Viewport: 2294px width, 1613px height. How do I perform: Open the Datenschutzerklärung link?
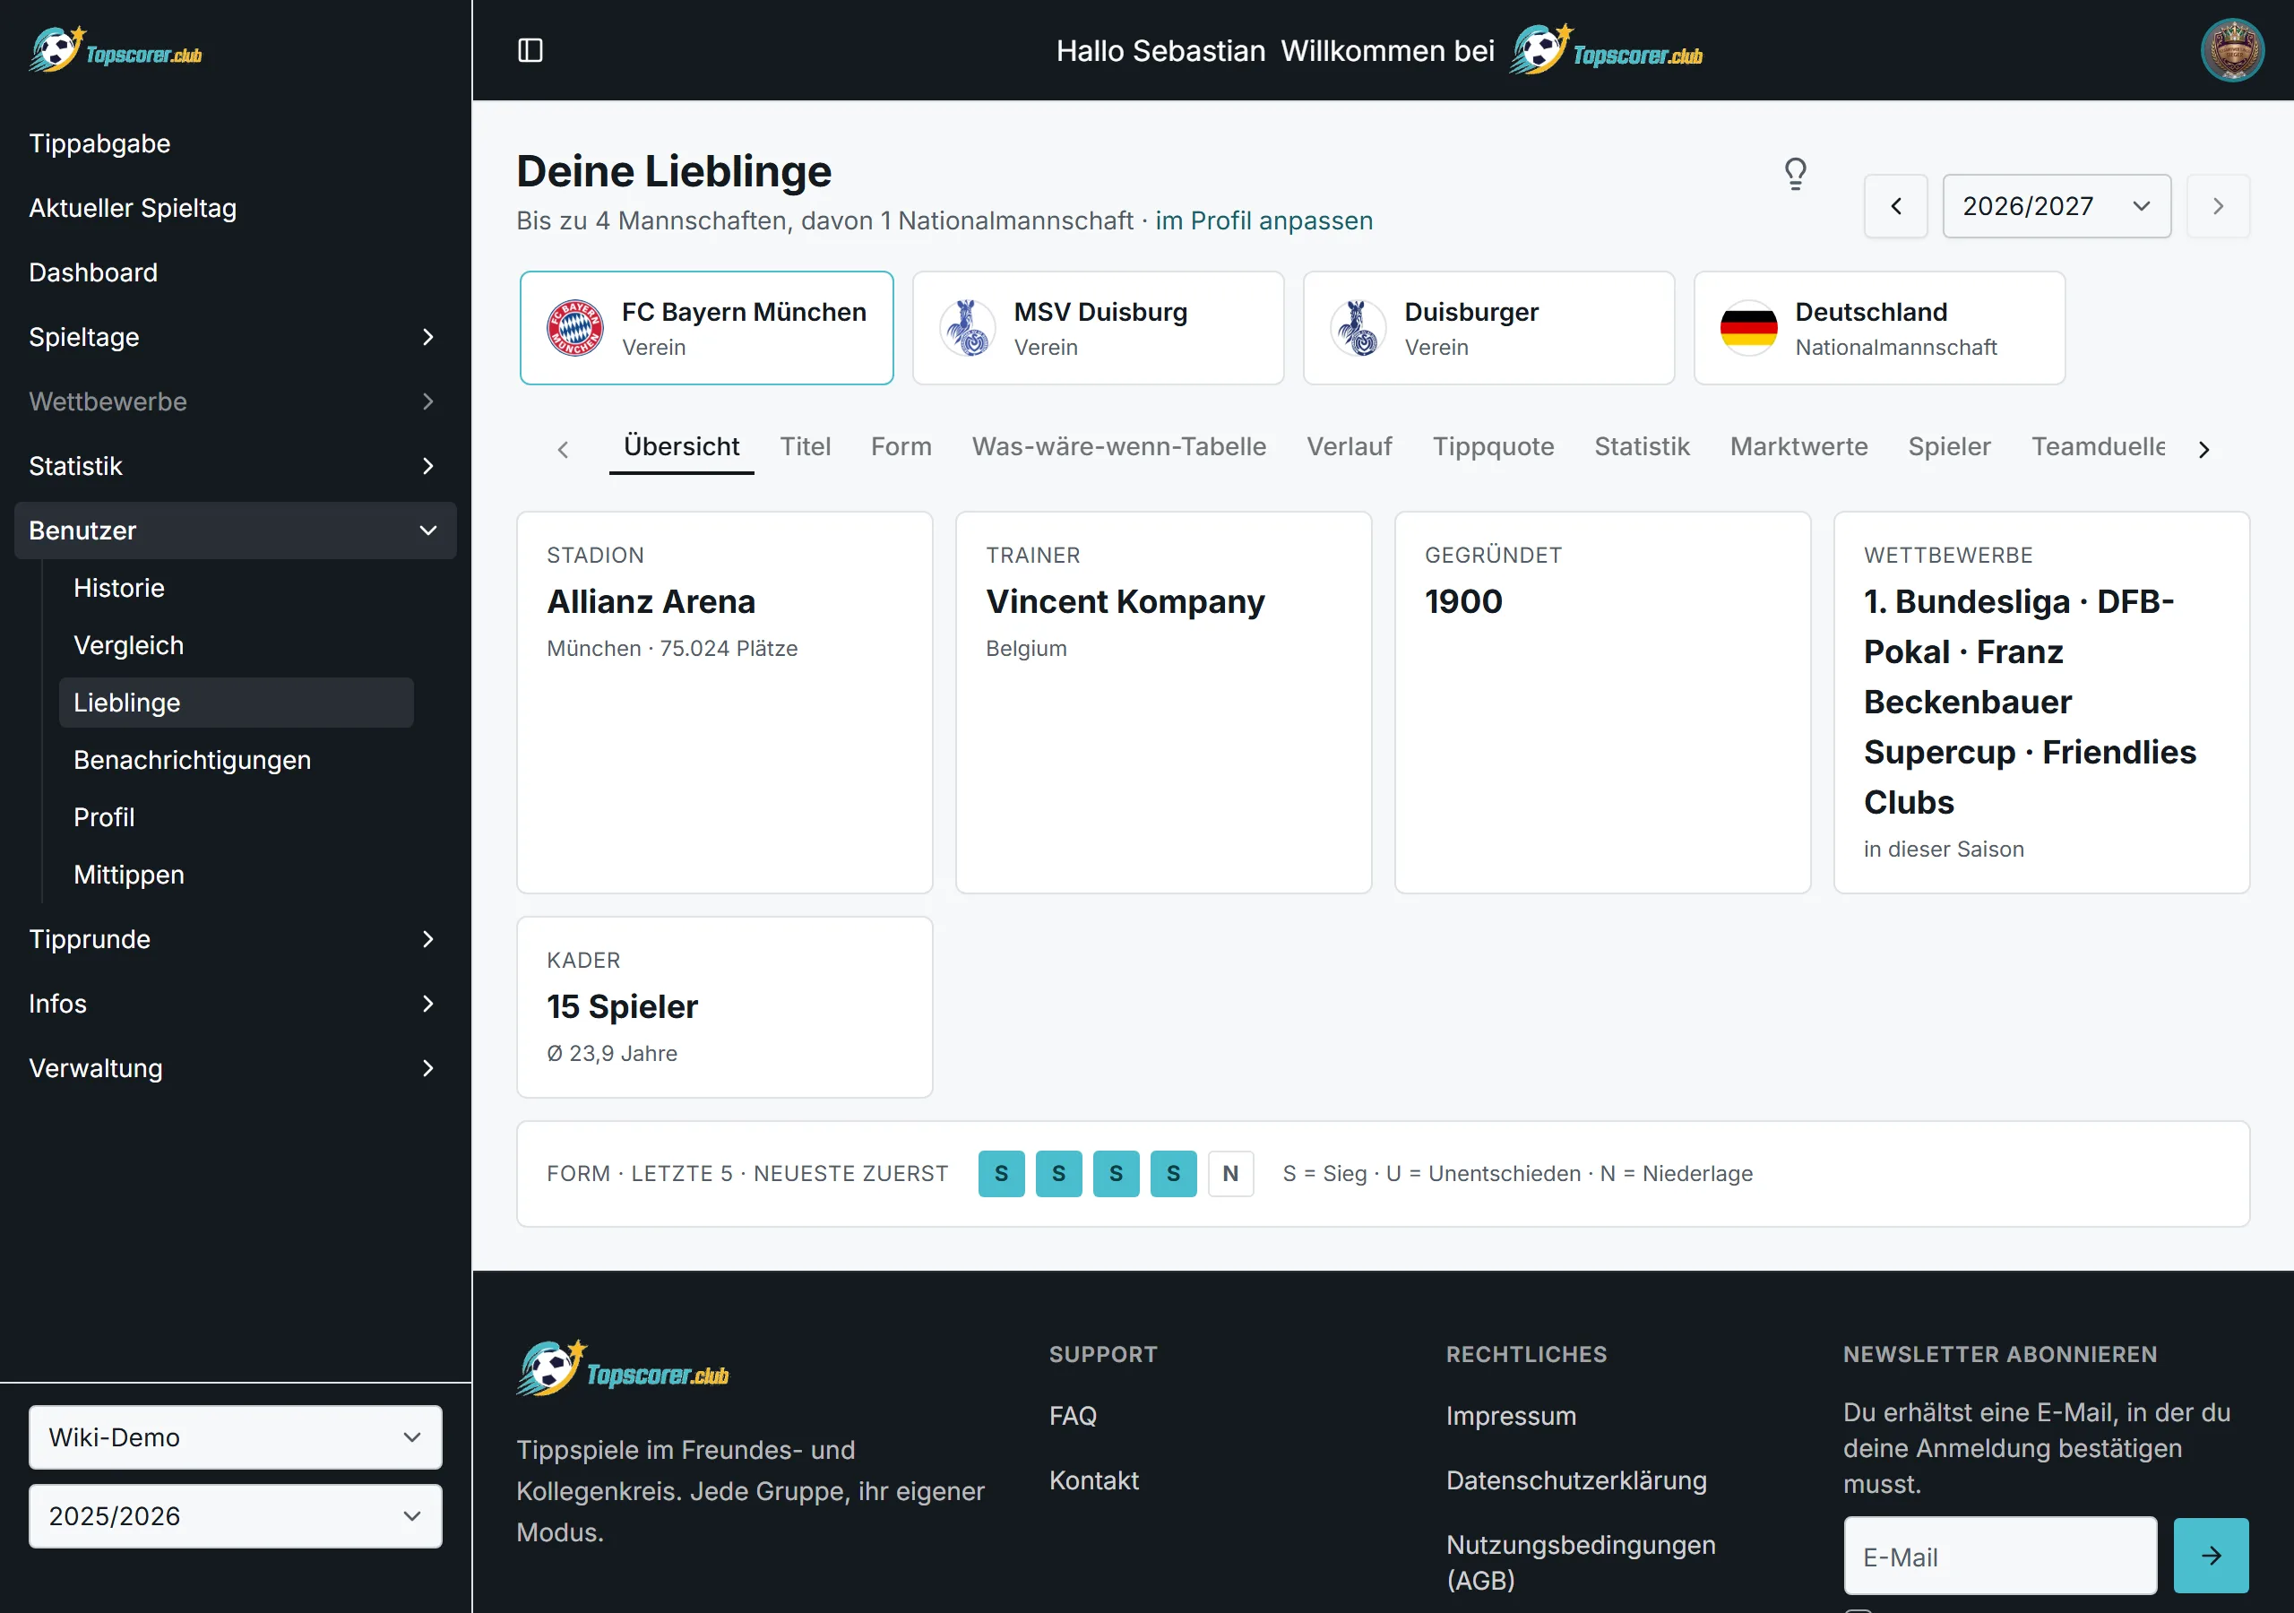[x=1575, y=1480]
